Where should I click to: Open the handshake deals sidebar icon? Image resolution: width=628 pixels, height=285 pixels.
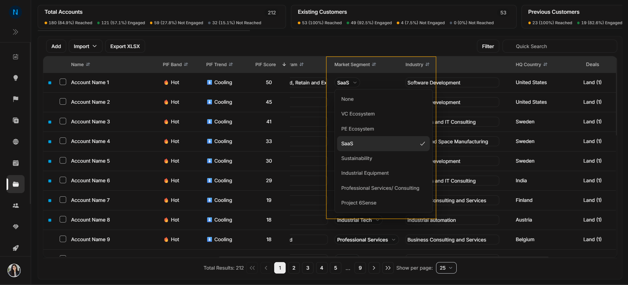(x=15, y=227)
